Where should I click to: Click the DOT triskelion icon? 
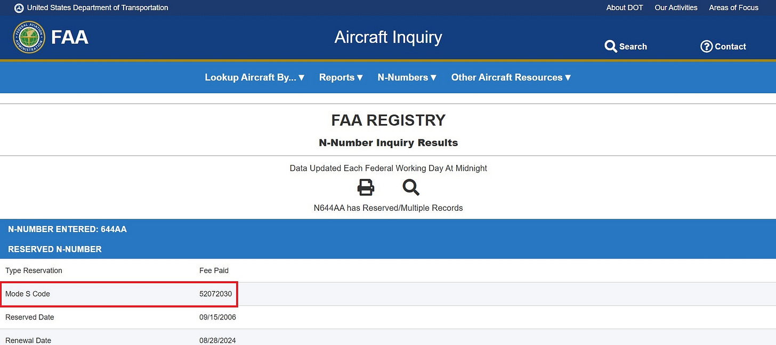(x=19, y=8)
